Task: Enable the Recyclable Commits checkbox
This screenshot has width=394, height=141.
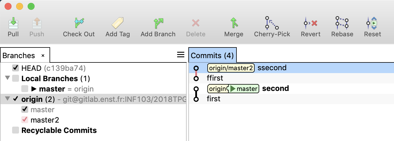Action: coord(16,130)
